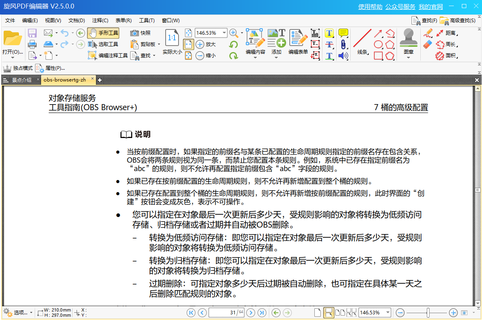Open the 146.53% zoom dropdown in toolbar
Image resolution: width=482 pixels, height=320 pixels.
[223, 33]
